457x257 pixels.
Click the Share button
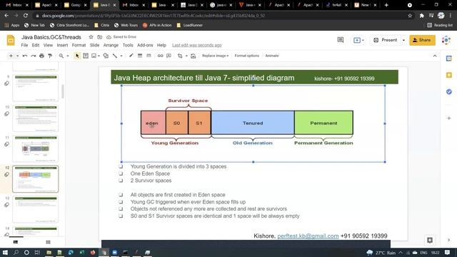point(422,40)
